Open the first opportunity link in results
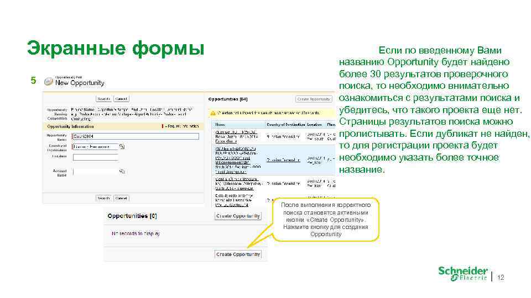531x298 pixels. pos(236,136)
